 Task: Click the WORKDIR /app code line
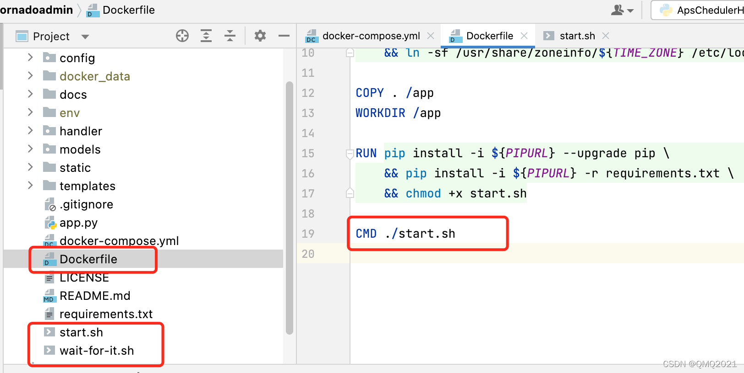398,113
